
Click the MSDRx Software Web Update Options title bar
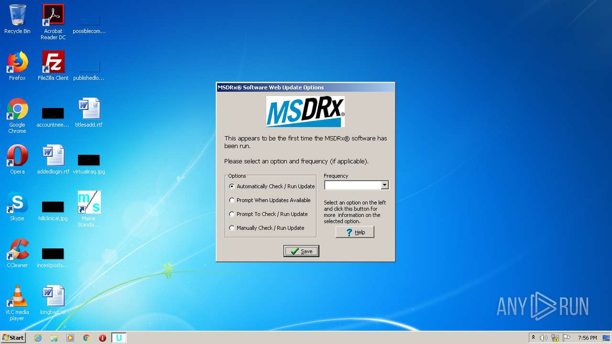coord(306,87)
